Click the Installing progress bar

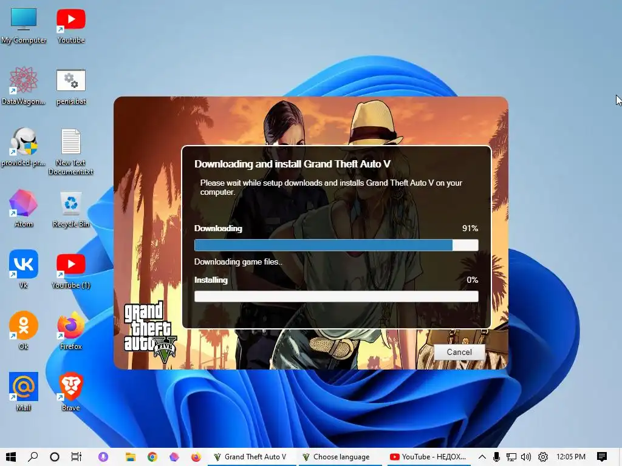[336, 296]
